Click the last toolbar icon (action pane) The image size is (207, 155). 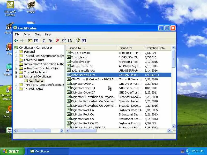pos(84,41)
